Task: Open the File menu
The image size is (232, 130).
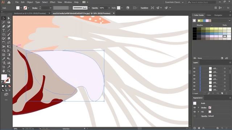Action: point(17,2)
